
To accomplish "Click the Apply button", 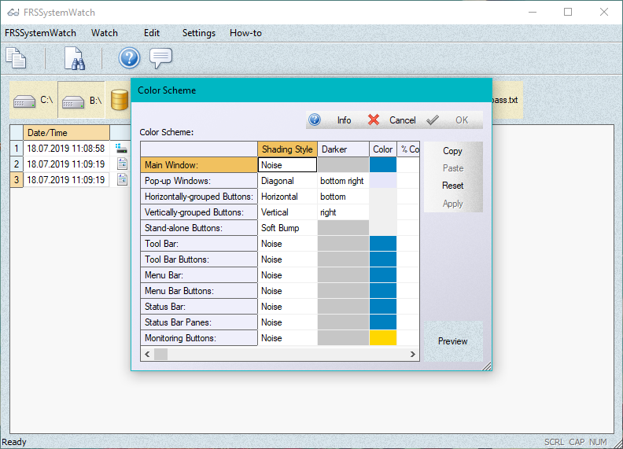I will click(x=452, y=204).
